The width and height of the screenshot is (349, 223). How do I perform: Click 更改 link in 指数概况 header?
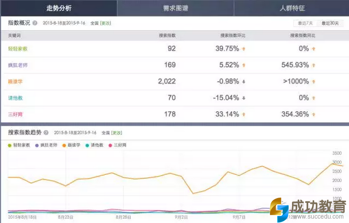(x=106, y=23)
